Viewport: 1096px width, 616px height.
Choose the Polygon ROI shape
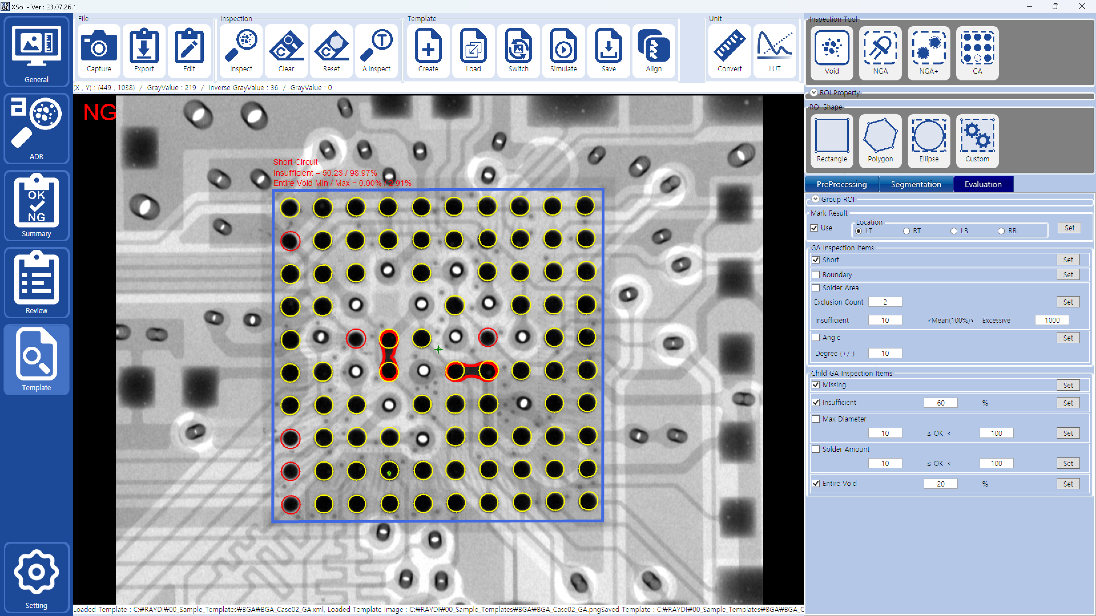(880, 140)
